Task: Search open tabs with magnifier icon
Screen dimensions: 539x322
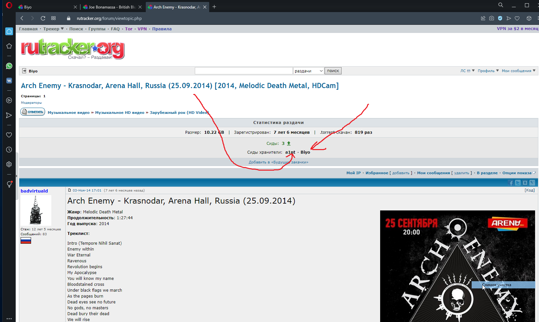Action: pos(501,5)
